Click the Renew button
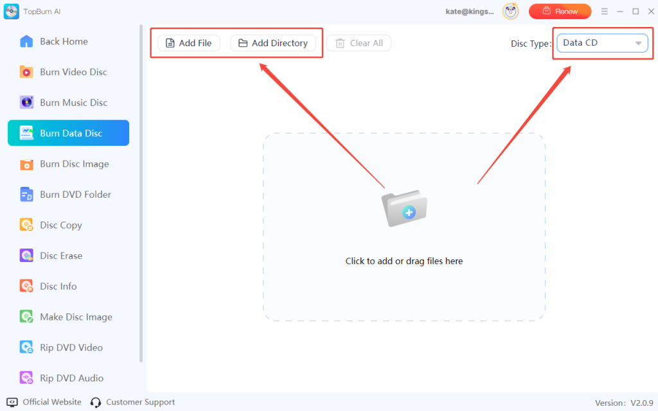Image resolution: width=658 pixels, height=411 pixels. click(560, 11)
